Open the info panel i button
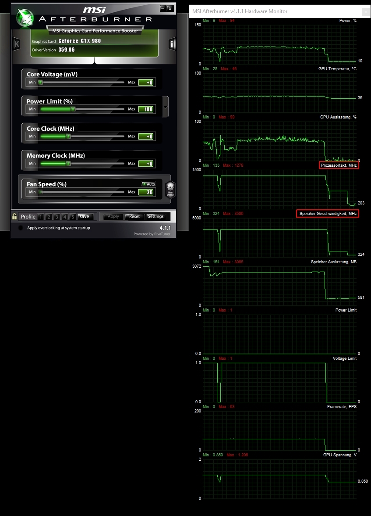 click(172, 44)
